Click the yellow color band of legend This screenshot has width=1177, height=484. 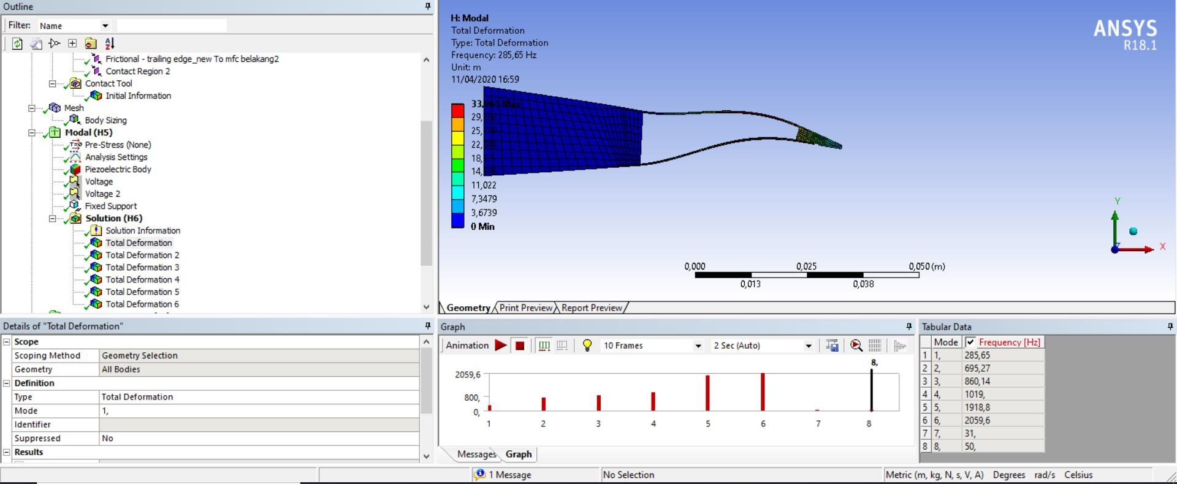click(457, 138)
